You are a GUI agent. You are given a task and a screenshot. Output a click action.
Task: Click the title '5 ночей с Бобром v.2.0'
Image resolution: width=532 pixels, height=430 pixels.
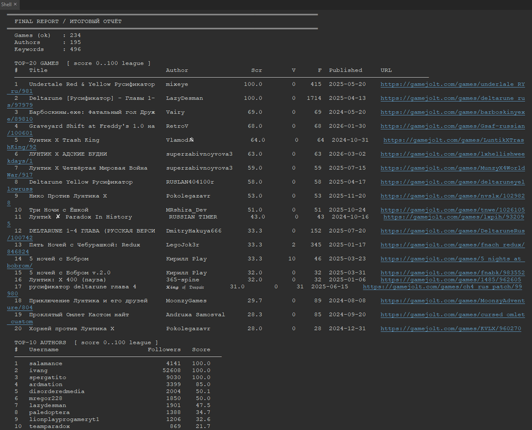(x=70, y=273)
